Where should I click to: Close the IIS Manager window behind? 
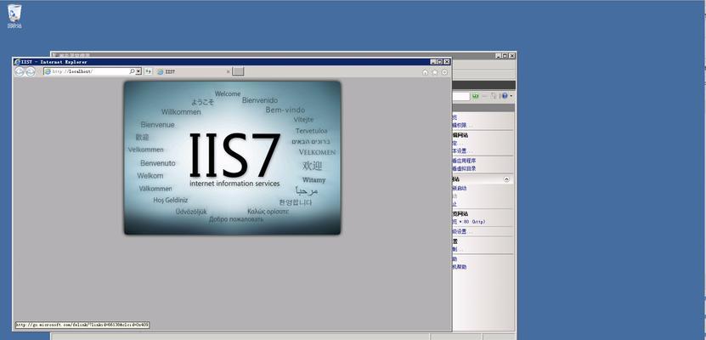512,55
